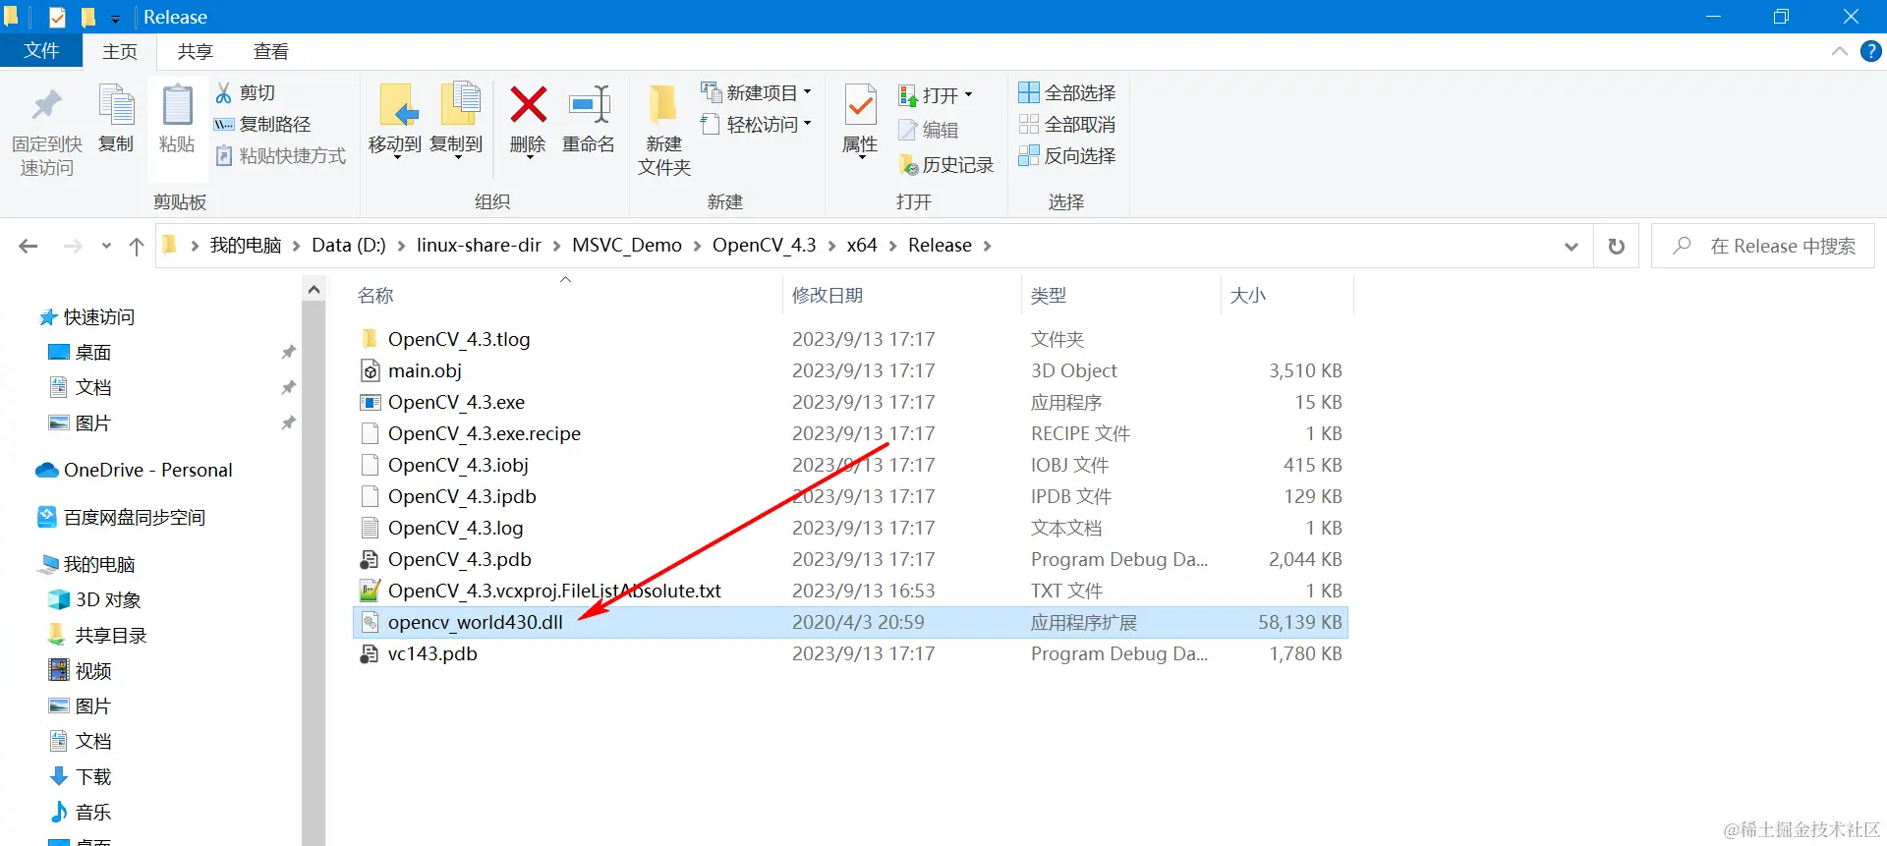Go back to previous folder

coord(29,246)
